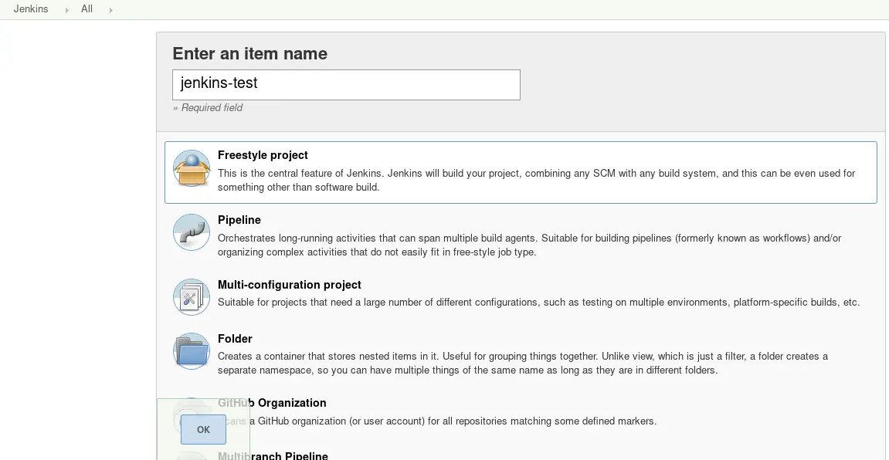Select GitHub Organization item type title
The image size is (889, 460).
click(272, 403)
